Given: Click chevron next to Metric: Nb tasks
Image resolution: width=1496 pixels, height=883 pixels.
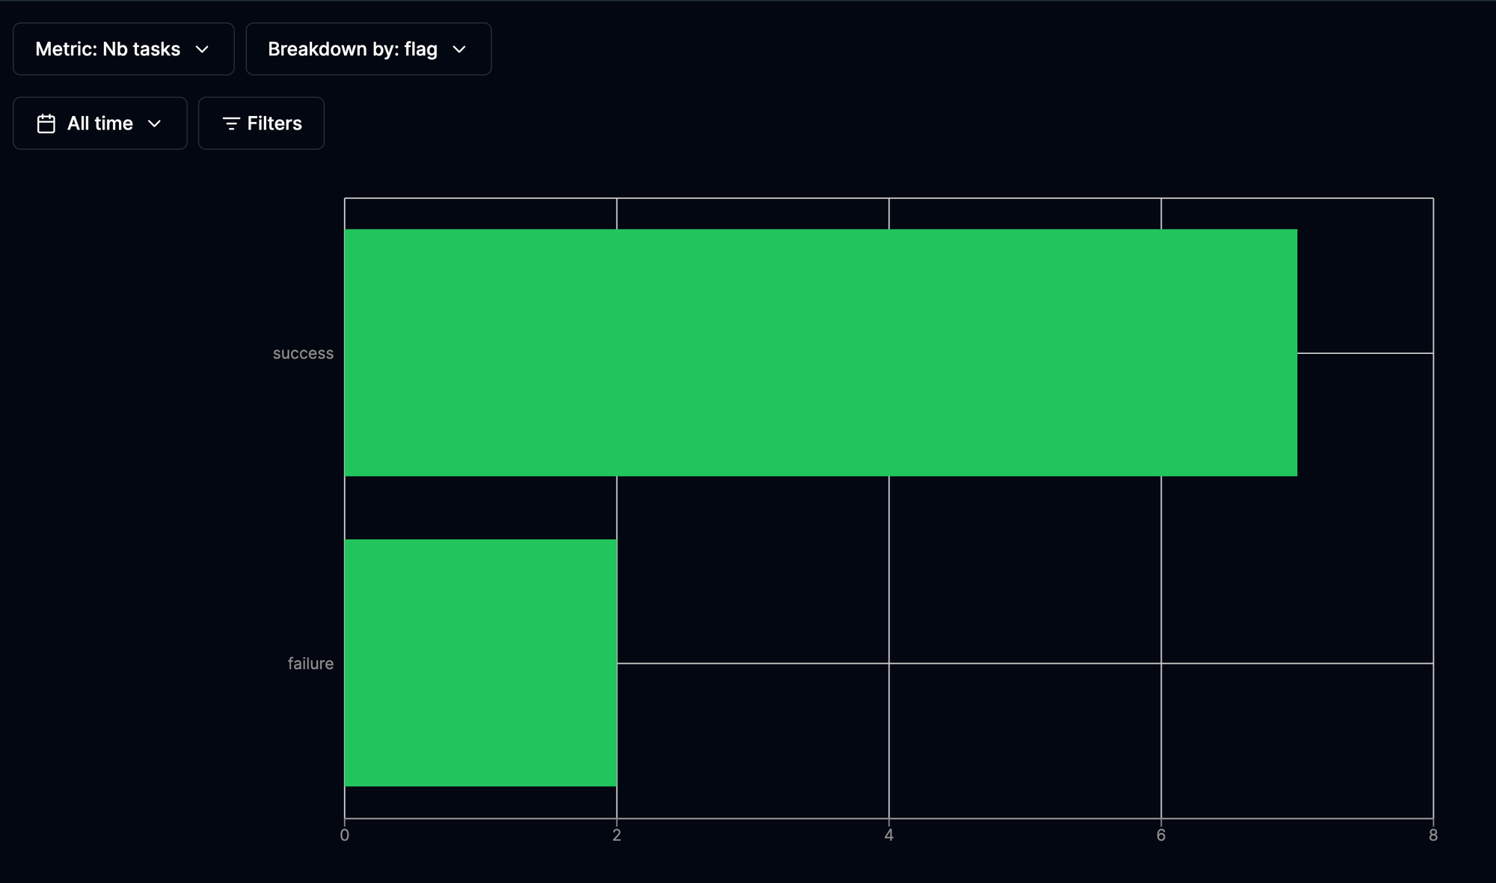Looking at the screenshot, I should (x=202, y=49).
